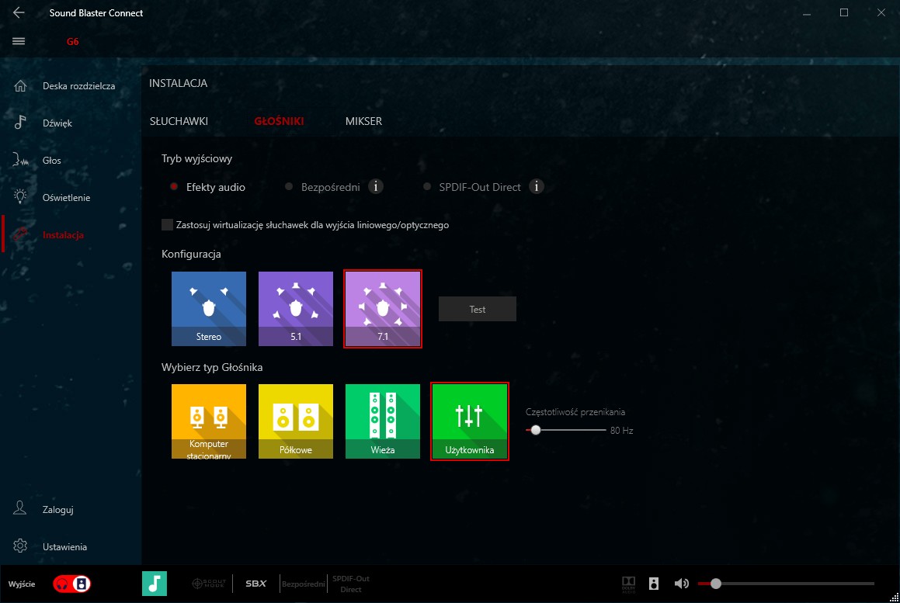The image size is (900, 603).
Task: Open the Dźwięk sidebar item
Action: coord(57,123)
